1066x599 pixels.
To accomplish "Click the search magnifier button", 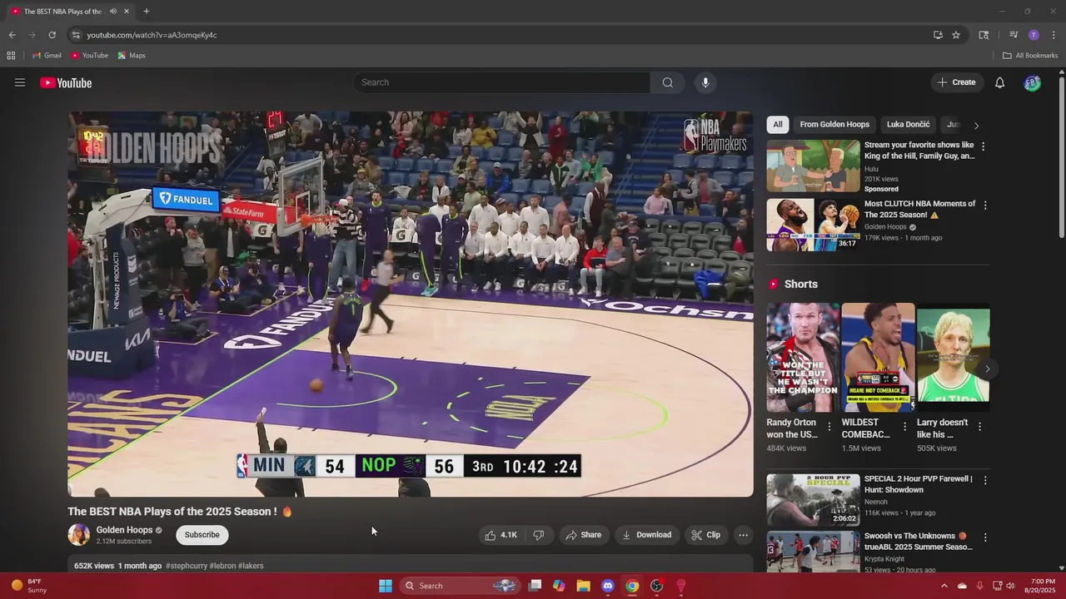I will [x=667, y=82].
